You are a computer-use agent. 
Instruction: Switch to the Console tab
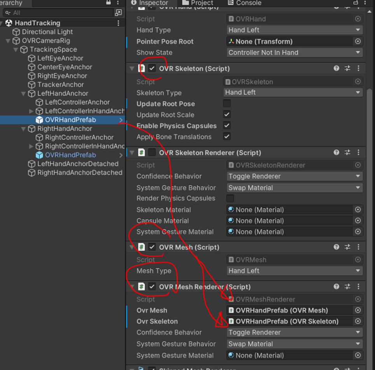(244, 3)
